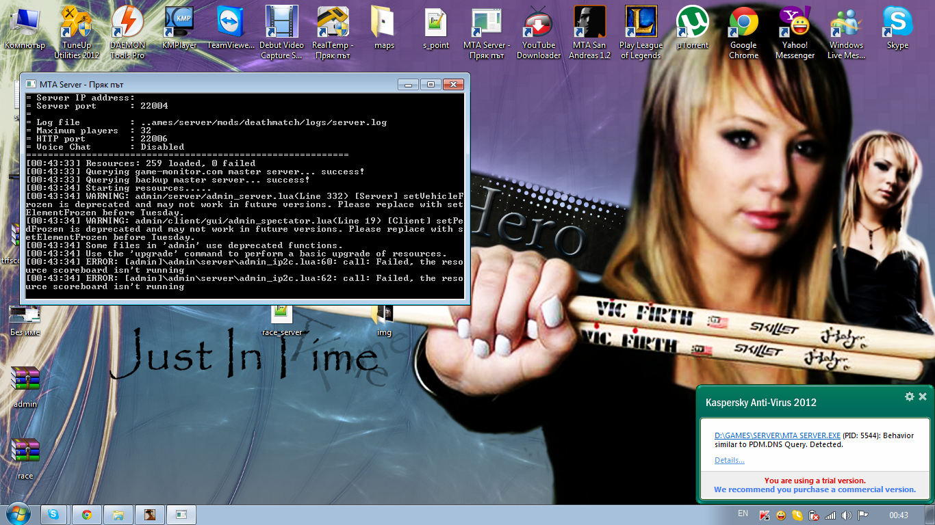Click the Kaspersky Details link

tap(729, 460)
